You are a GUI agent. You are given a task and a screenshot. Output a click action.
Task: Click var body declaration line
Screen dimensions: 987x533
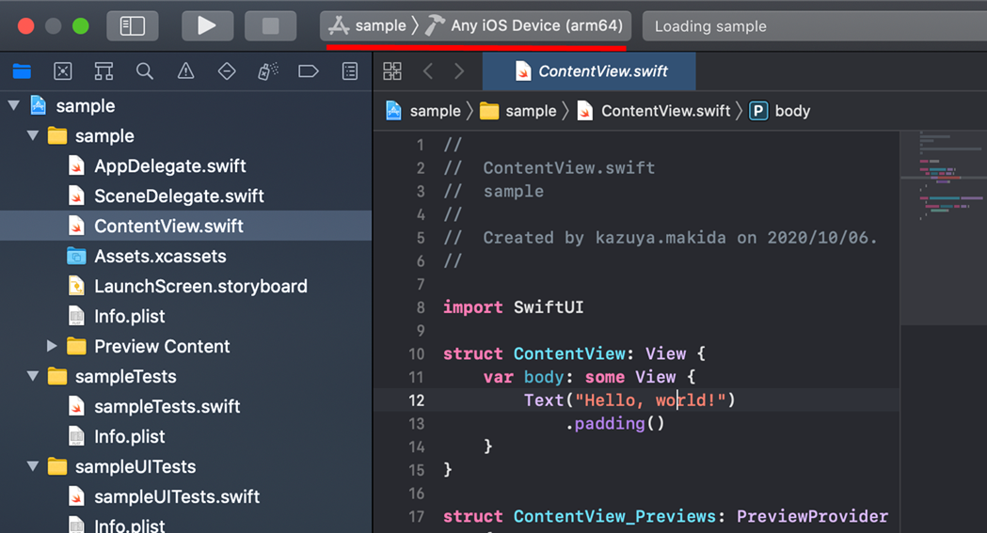coord(589,377)
